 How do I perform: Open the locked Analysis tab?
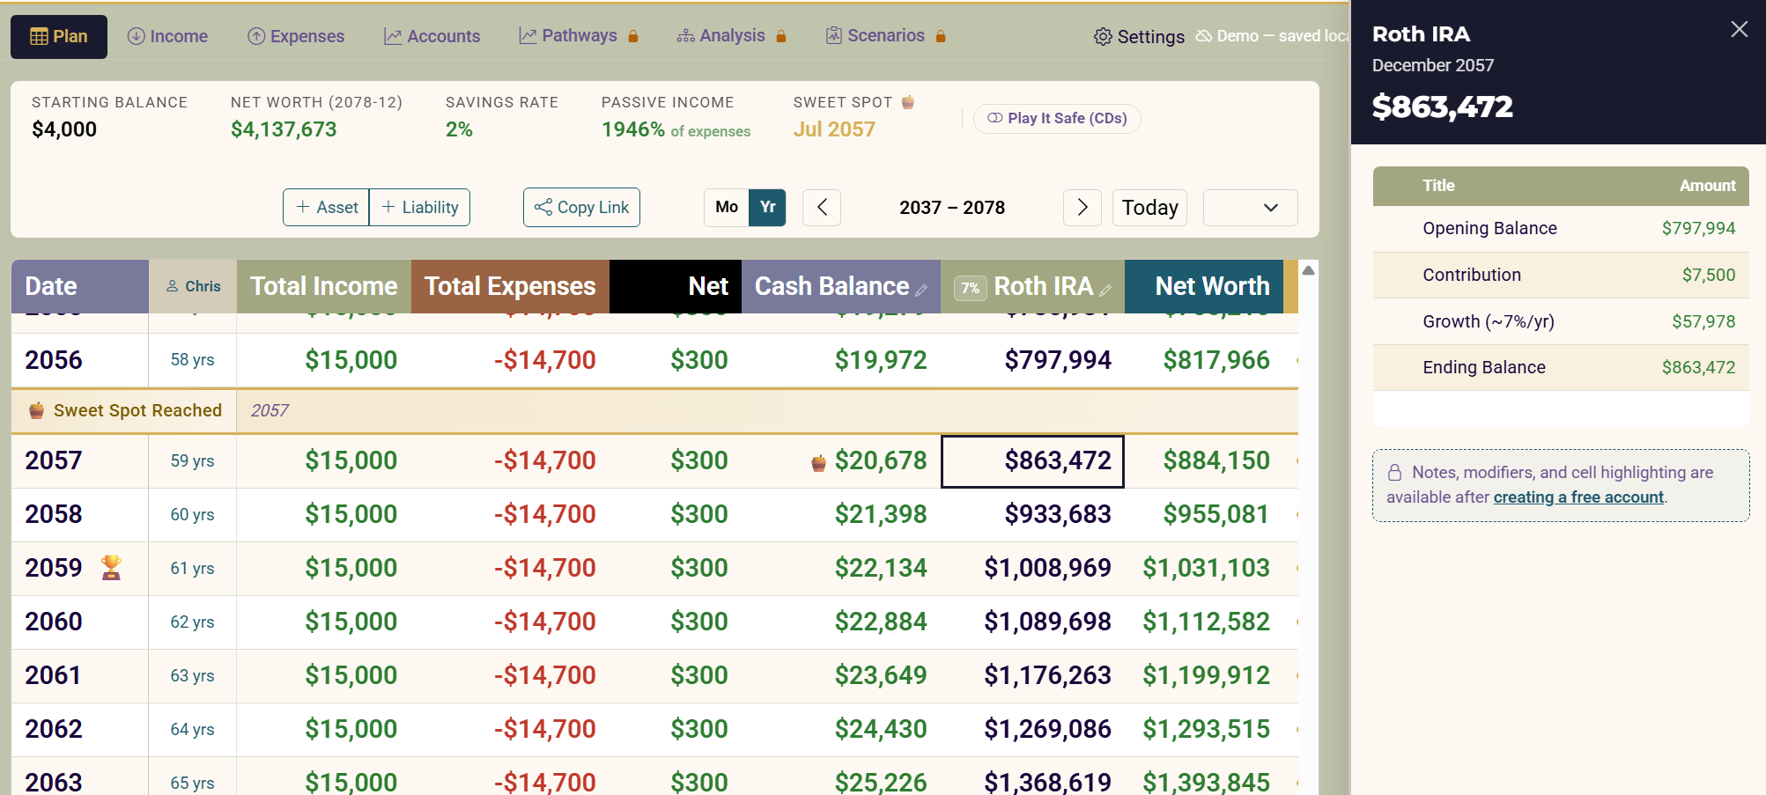point(731,36)
